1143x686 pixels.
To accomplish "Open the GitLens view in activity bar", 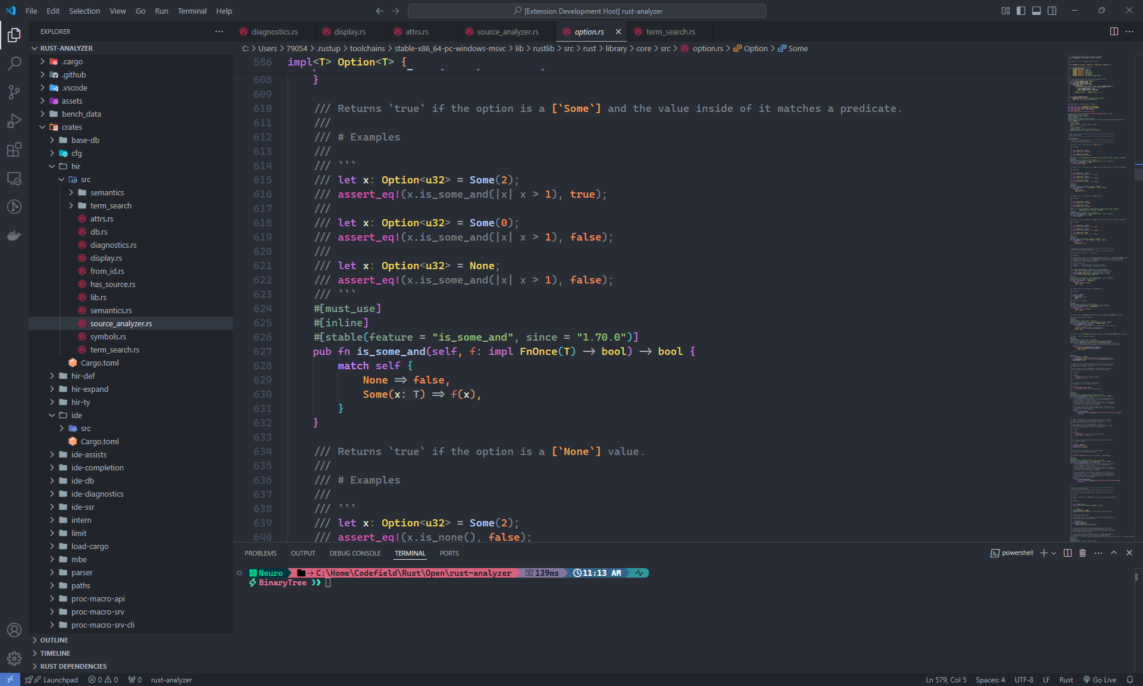I will click(14, 207).
